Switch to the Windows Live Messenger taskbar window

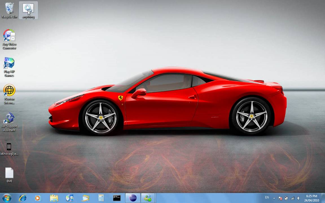(x=148, y=198)
